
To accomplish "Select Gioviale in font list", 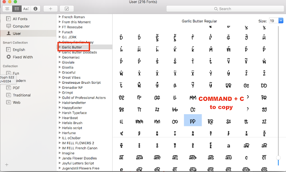I will click(68, 62).
